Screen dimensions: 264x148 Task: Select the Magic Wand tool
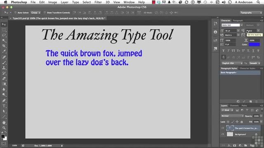tap(4, 41)
